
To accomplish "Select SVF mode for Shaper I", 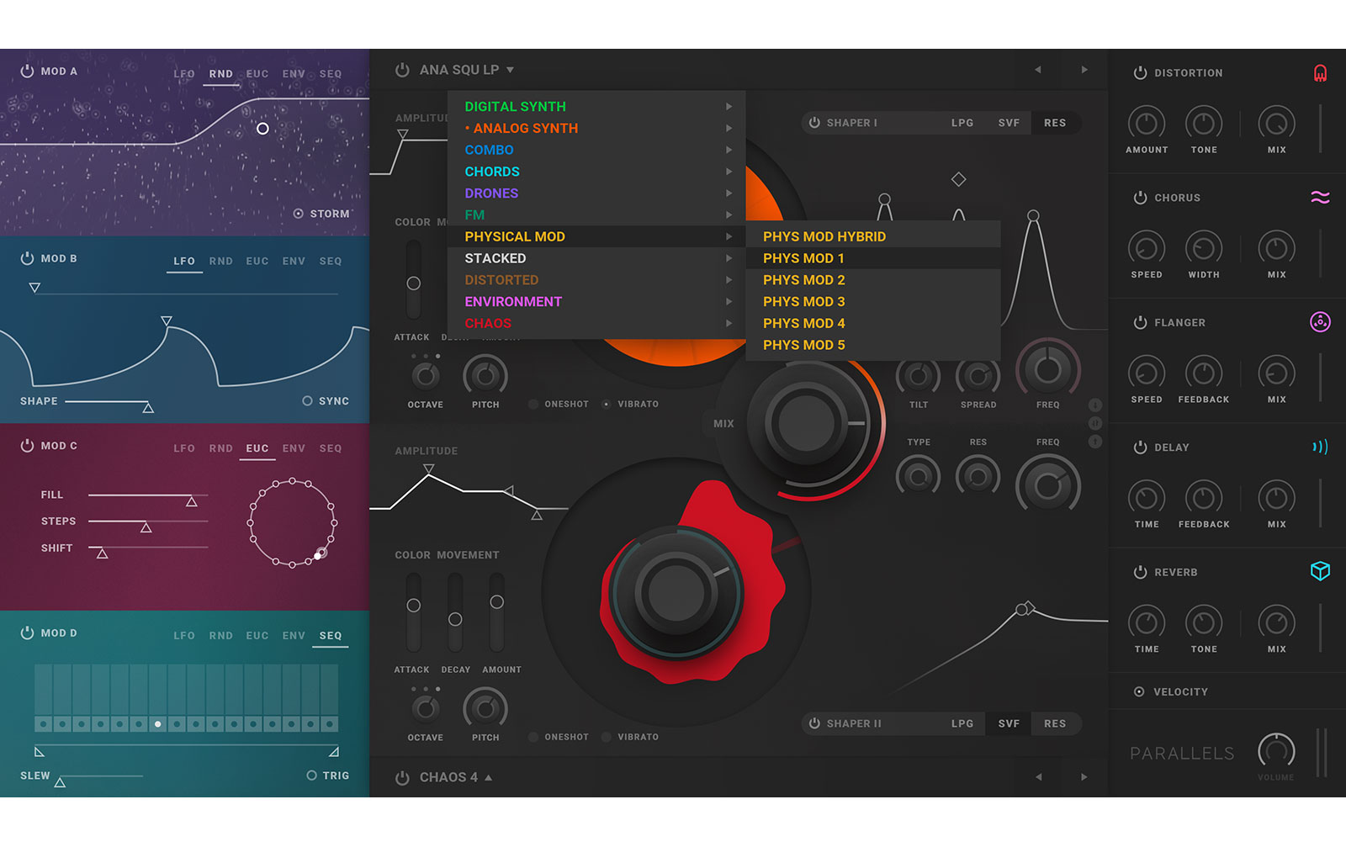I will (1009, 123).
